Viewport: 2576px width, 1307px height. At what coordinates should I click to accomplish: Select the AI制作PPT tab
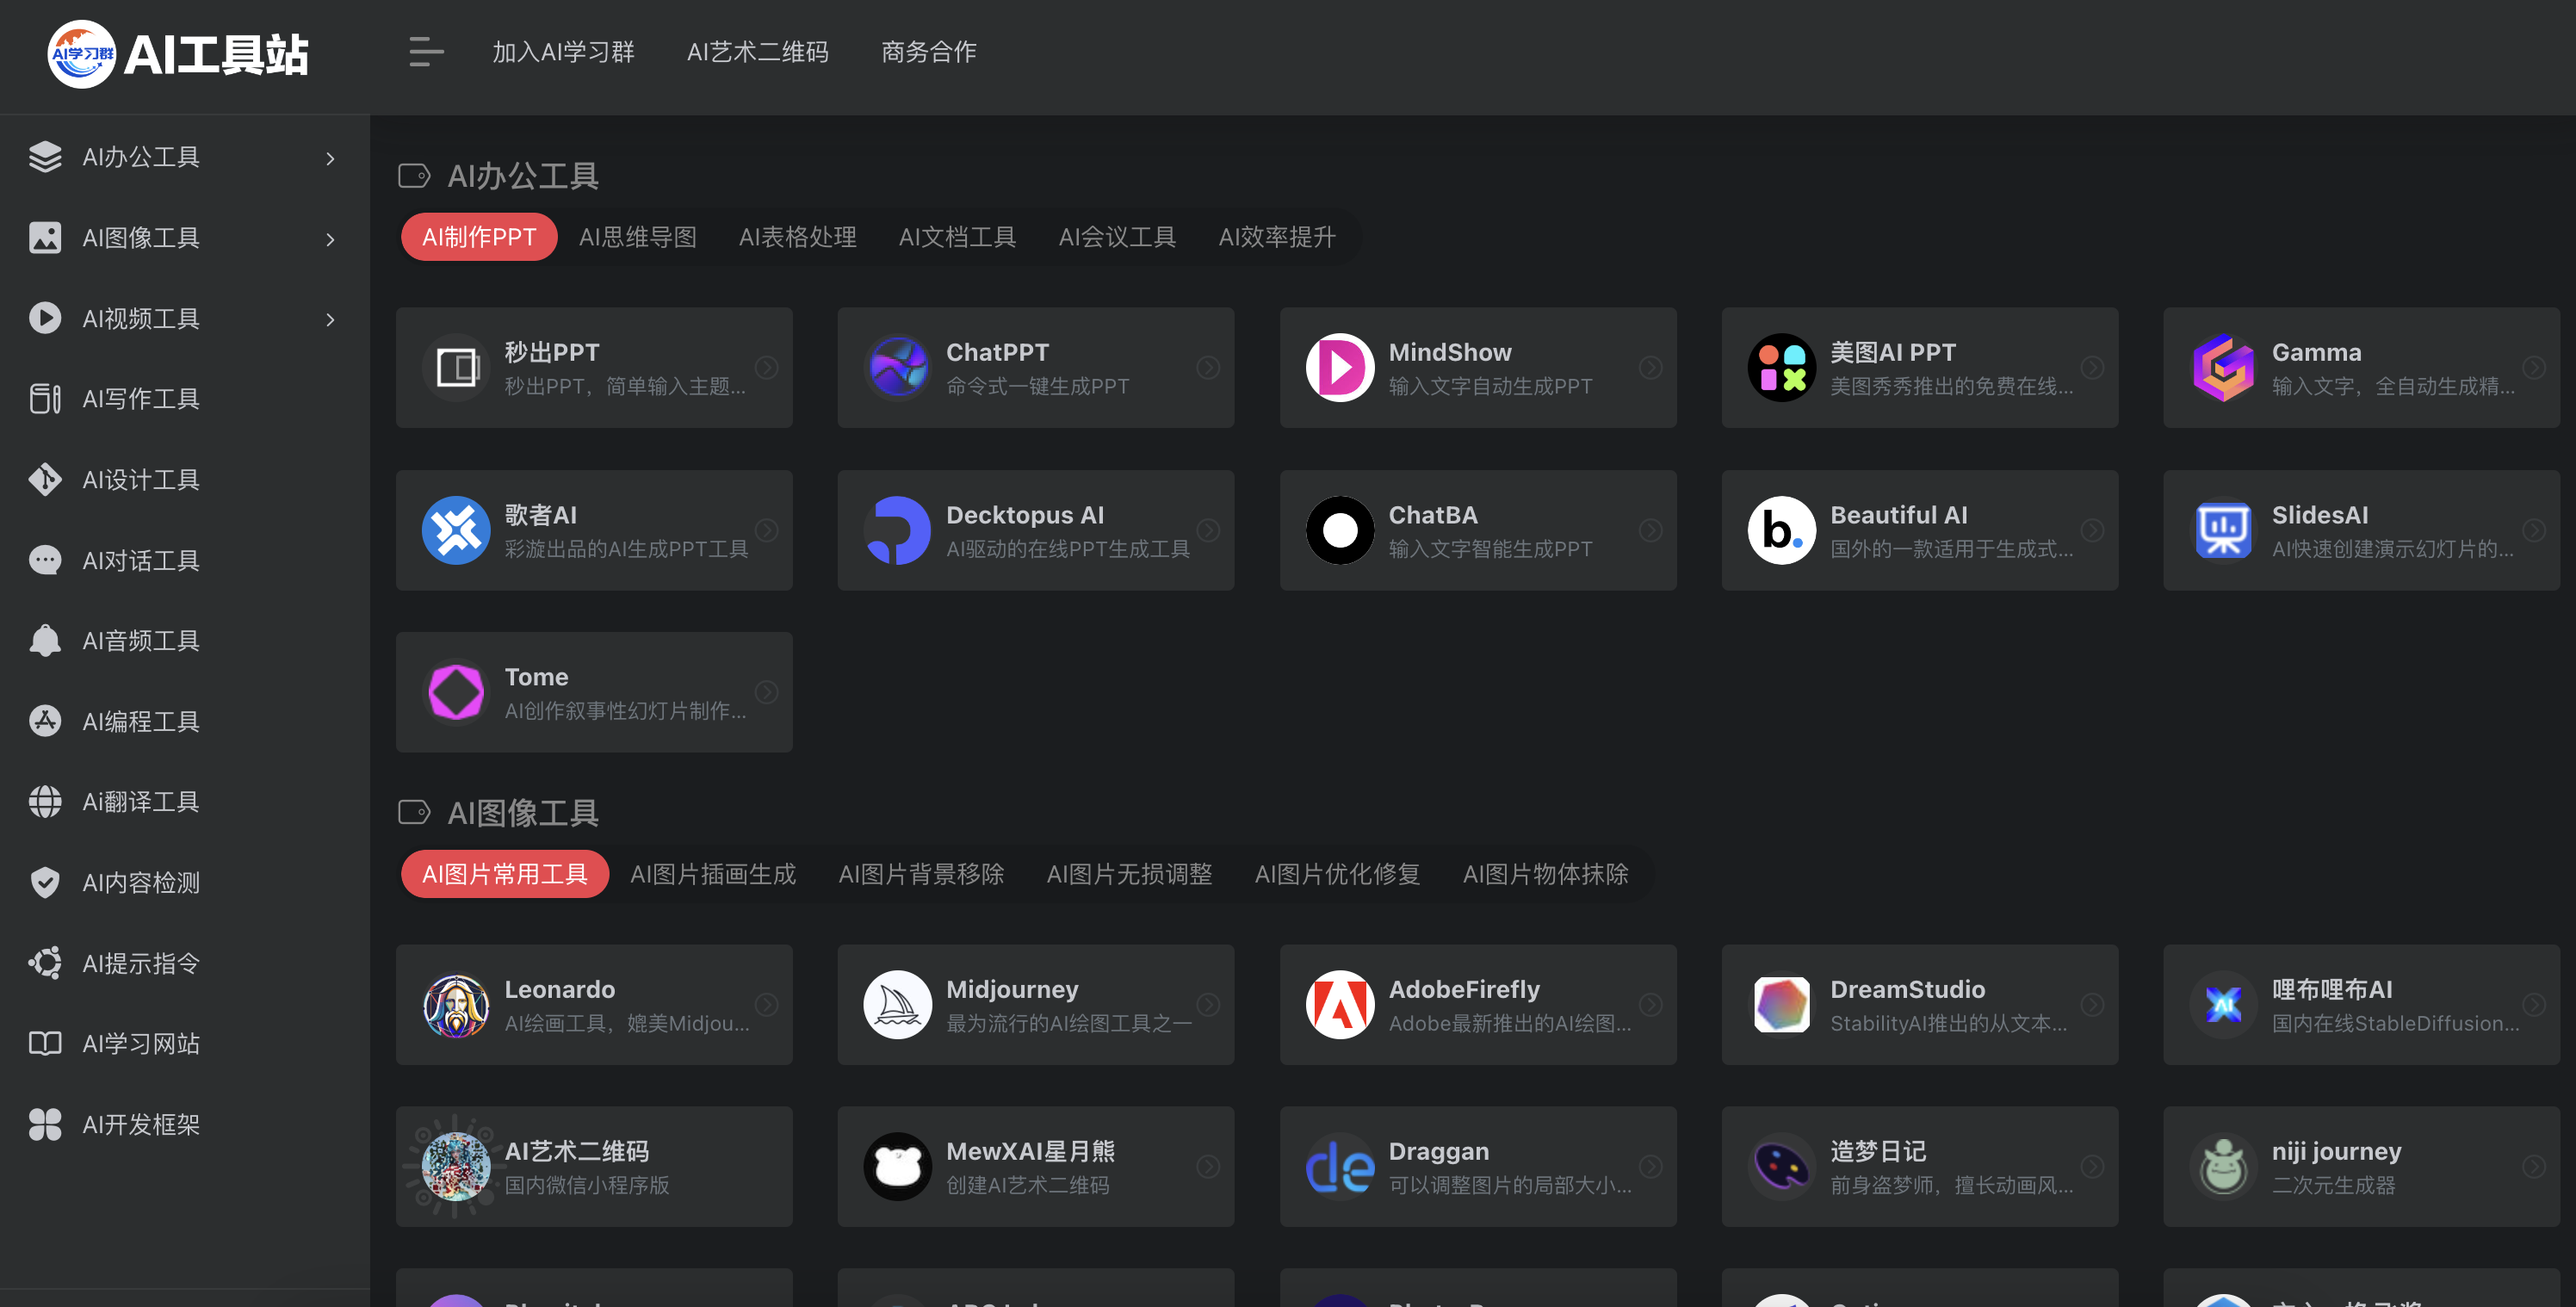point(479,237)
